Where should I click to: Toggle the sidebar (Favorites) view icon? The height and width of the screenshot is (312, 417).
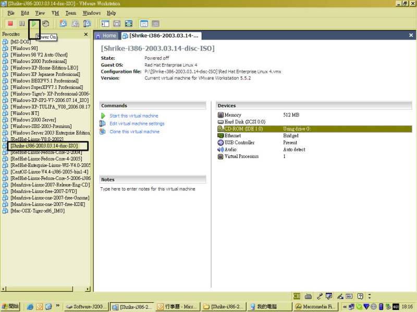point(105,23)
